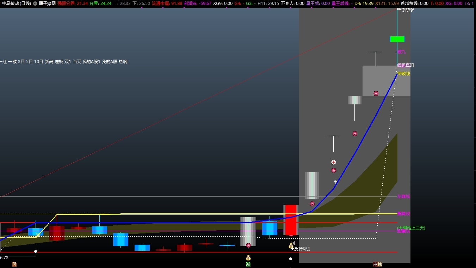Click the money bag icon above 减
Image resolution: width=476 pixels, height=268 pixels.
click(248, 258)
